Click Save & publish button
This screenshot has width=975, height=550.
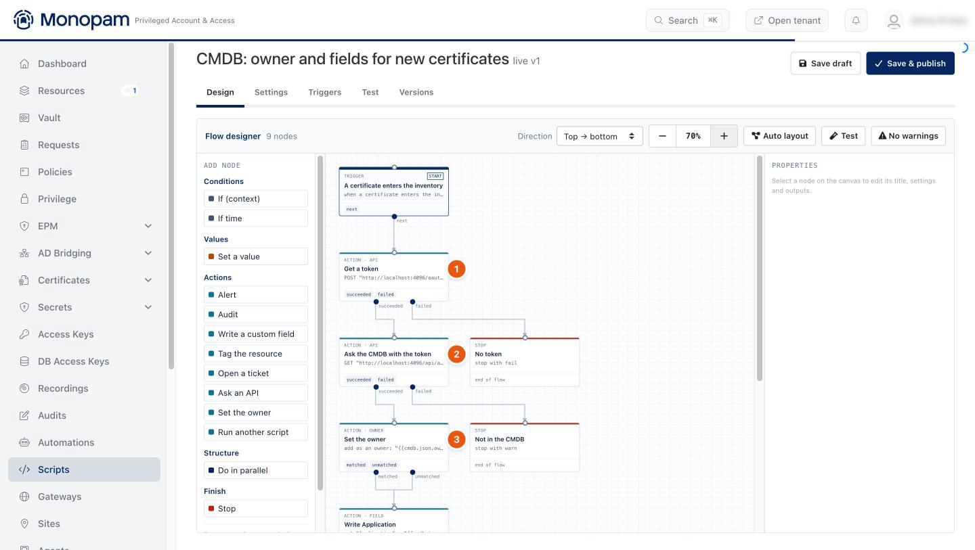pos(910,64)
